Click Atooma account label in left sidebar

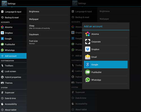coord(8,27)
